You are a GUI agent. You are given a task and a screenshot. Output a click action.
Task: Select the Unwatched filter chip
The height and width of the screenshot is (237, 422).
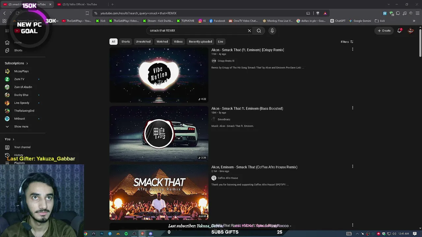tap(143, 41)
